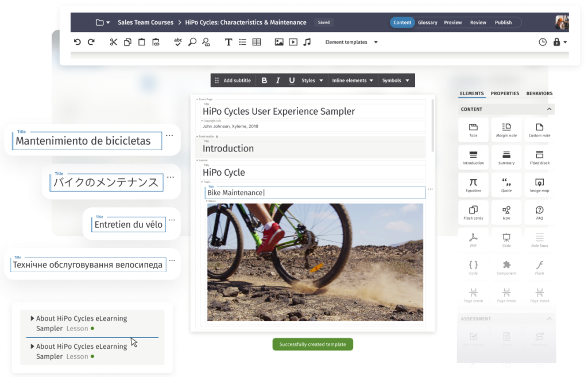
Task: Open the Find magnifier icon
Action: (192, 42)
